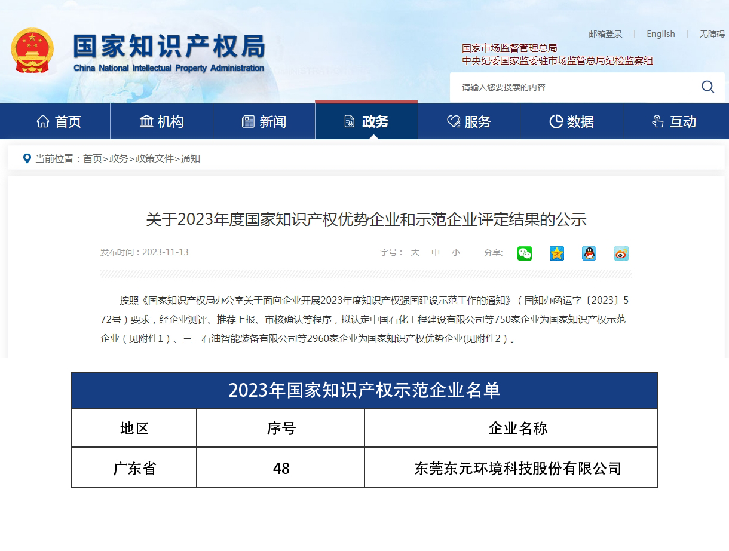Click the hand icon beside 互动
729x551 pixels.
point(658,122)
